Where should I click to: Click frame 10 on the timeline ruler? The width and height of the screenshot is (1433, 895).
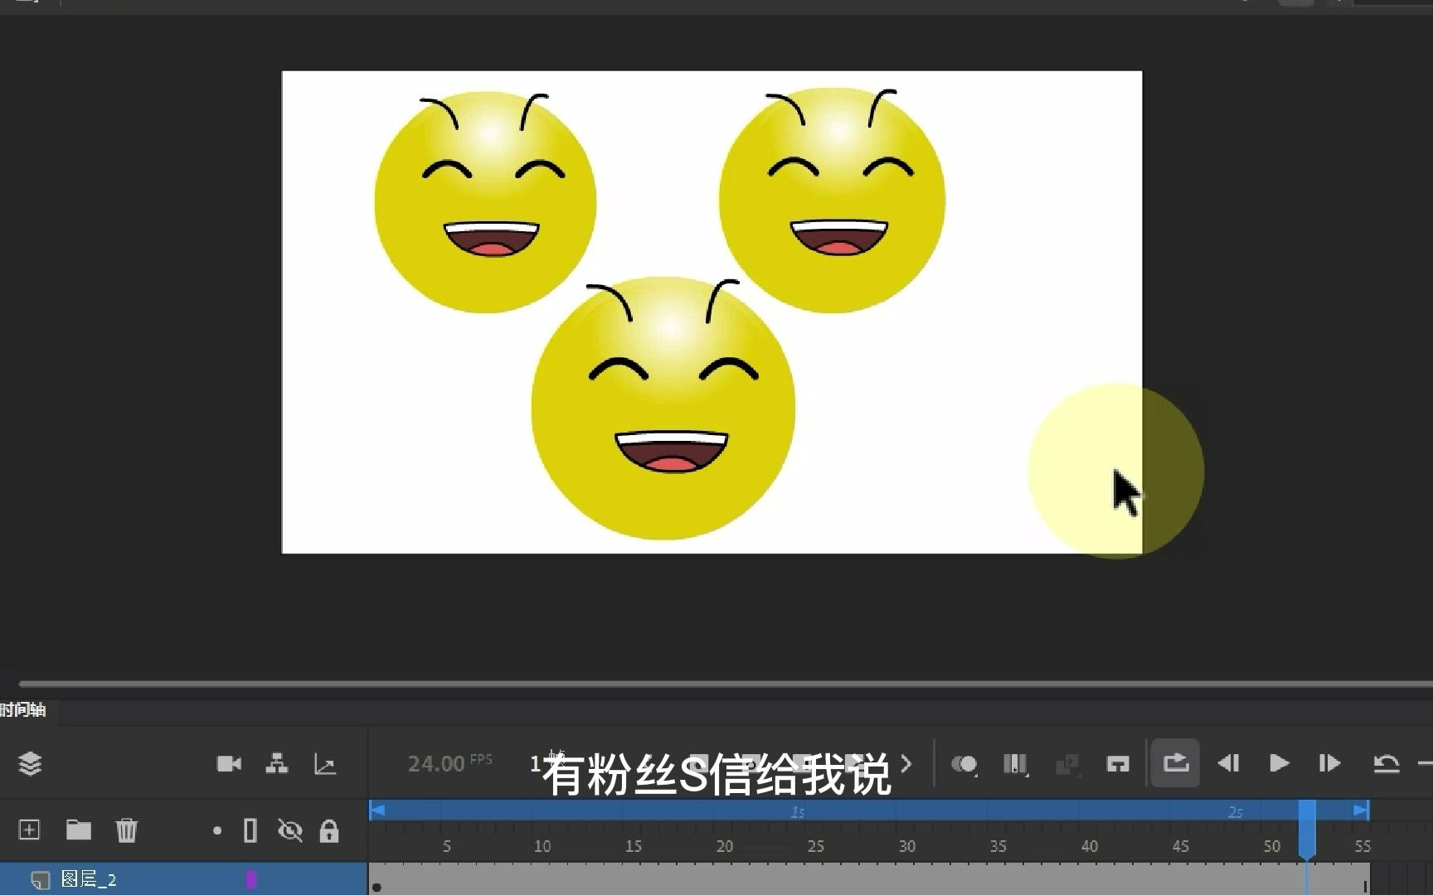tap(542, 846)
